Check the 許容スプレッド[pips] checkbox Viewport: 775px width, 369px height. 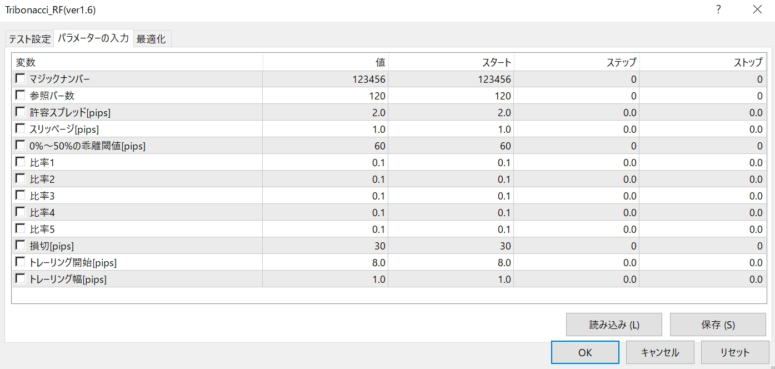(21, 112)
